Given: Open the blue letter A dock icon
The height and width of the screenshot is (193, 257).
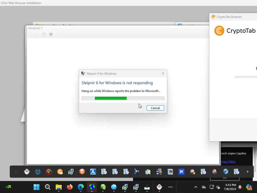Looking at the screenshot, I should (93, 172).
